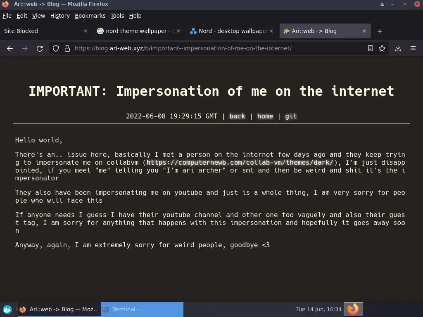Click the window shade eject button

382,4
